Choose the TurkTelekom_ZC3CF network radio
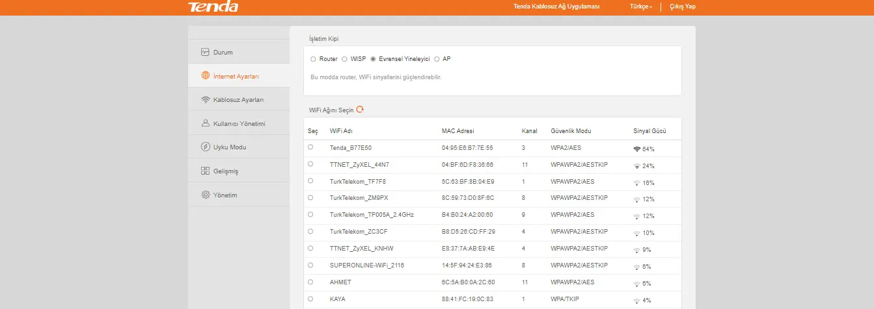Viewport: 874px width, 309px height. pyautogui.click(x=310, y=230)
